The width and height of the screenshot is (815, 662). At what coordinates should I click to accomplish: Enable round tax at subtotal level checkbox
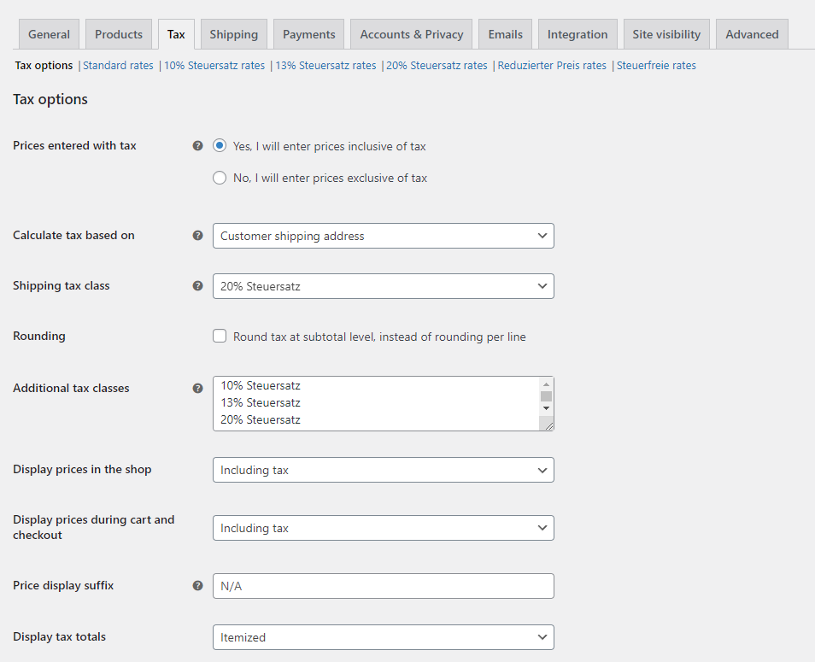220,337
